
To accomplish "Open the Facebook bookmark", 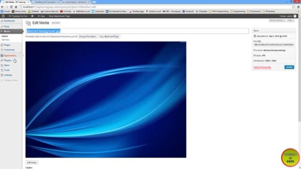I will (188, 11).
